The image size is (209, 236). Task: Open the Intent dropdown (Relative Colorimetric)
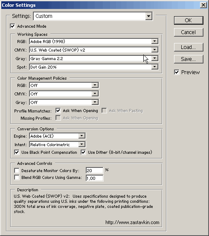[x=58, y=145]
